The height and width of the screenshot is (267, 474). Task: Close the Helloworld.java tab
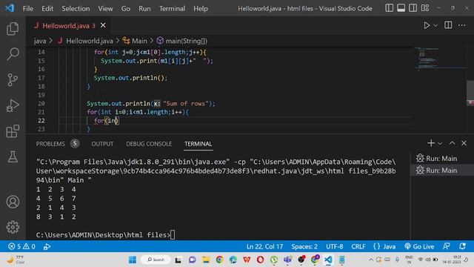point(103,25)
